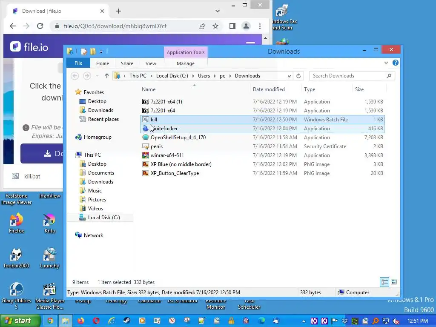Click the blue Help question mark icon
Screen dimensions: 436x327
tap(395, 63)
